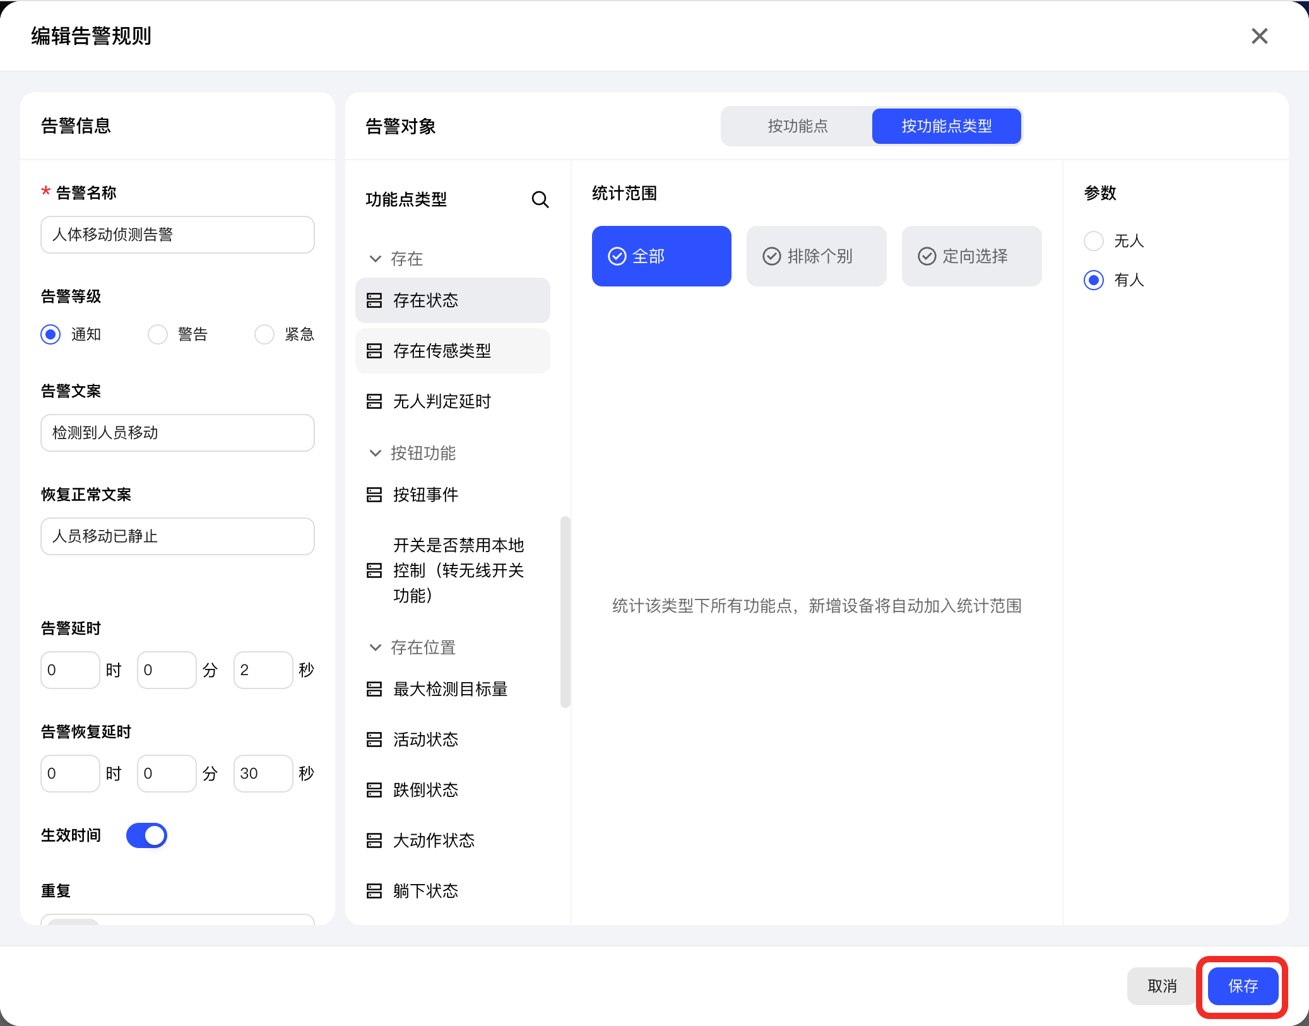Click the icon next to 无人判定延时
Image resolution: width=1309 pixels, height=1026 pixels.
pos(374,401)
